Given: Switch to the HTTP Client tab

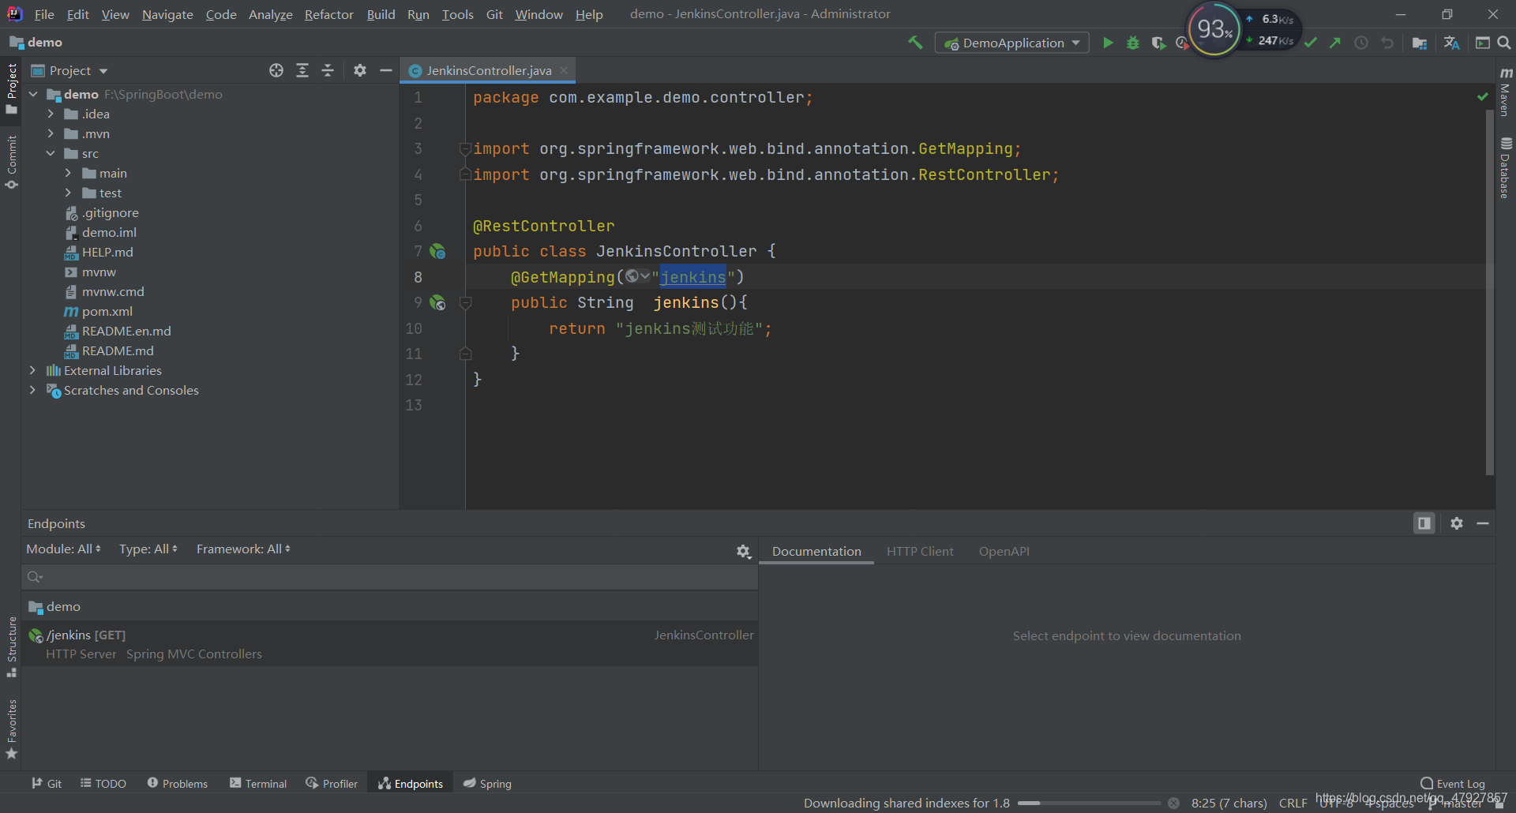Looking at the screenshot, I should [920, 552].
